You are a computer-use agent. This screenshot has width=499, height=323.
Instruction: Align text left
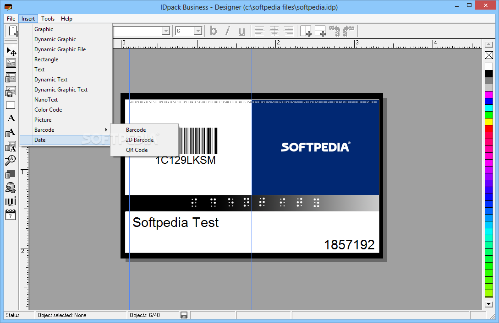point(259,31)
